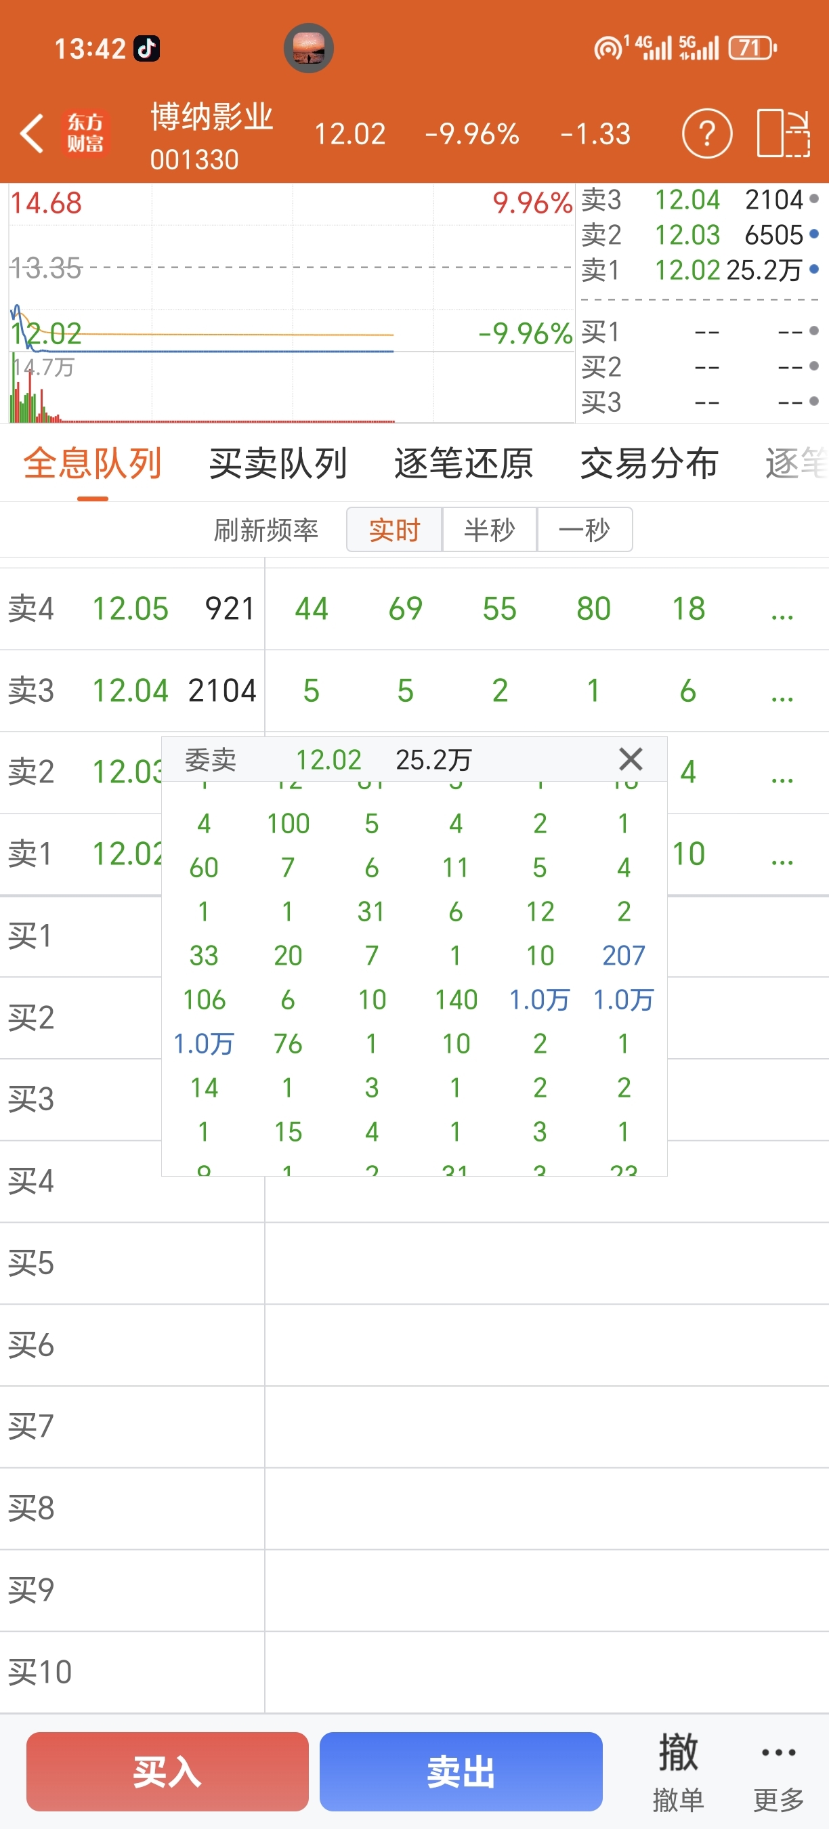Tap the 13.35 previous close label

pyautogui.click(x=46, y=268)
